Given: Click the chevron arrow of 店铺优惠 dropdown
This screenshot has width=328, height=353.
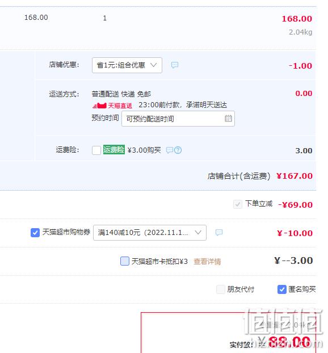Looking at the screenshot, I should 154,65.
